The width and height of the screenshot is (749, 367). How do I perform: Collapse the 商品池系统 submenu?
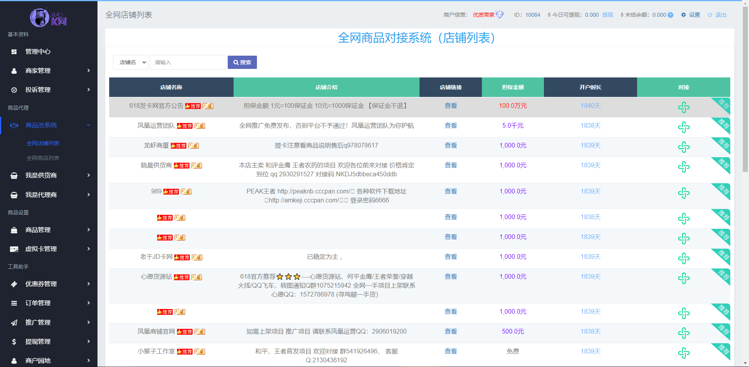(89, 125)
